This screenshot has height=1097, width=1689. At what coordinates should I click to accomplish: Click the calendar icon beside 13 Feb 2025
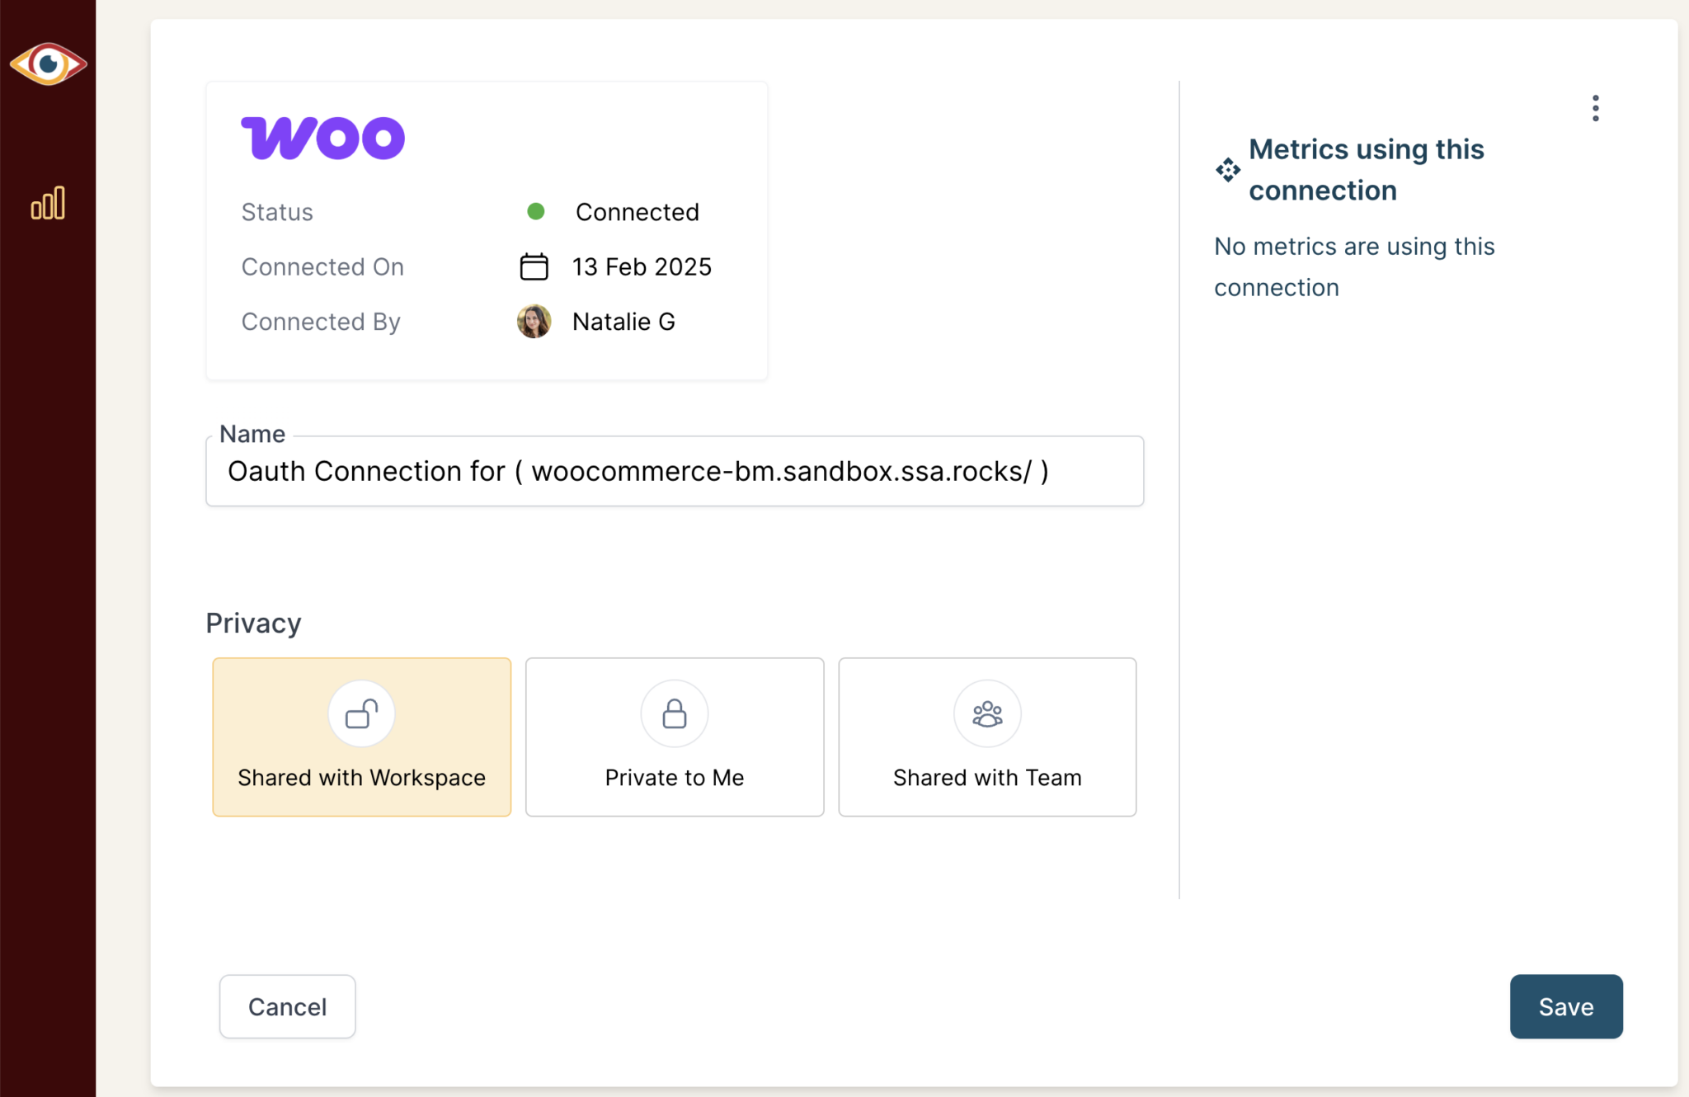coord(533,266)
